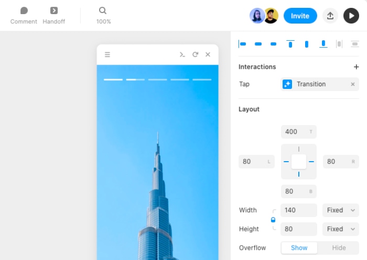
Task: Open the Handoff panel
Action: 54,16
